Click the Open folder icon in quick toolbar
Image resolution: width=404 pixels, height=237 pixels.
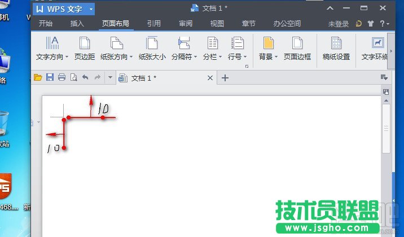pos(38,77)
